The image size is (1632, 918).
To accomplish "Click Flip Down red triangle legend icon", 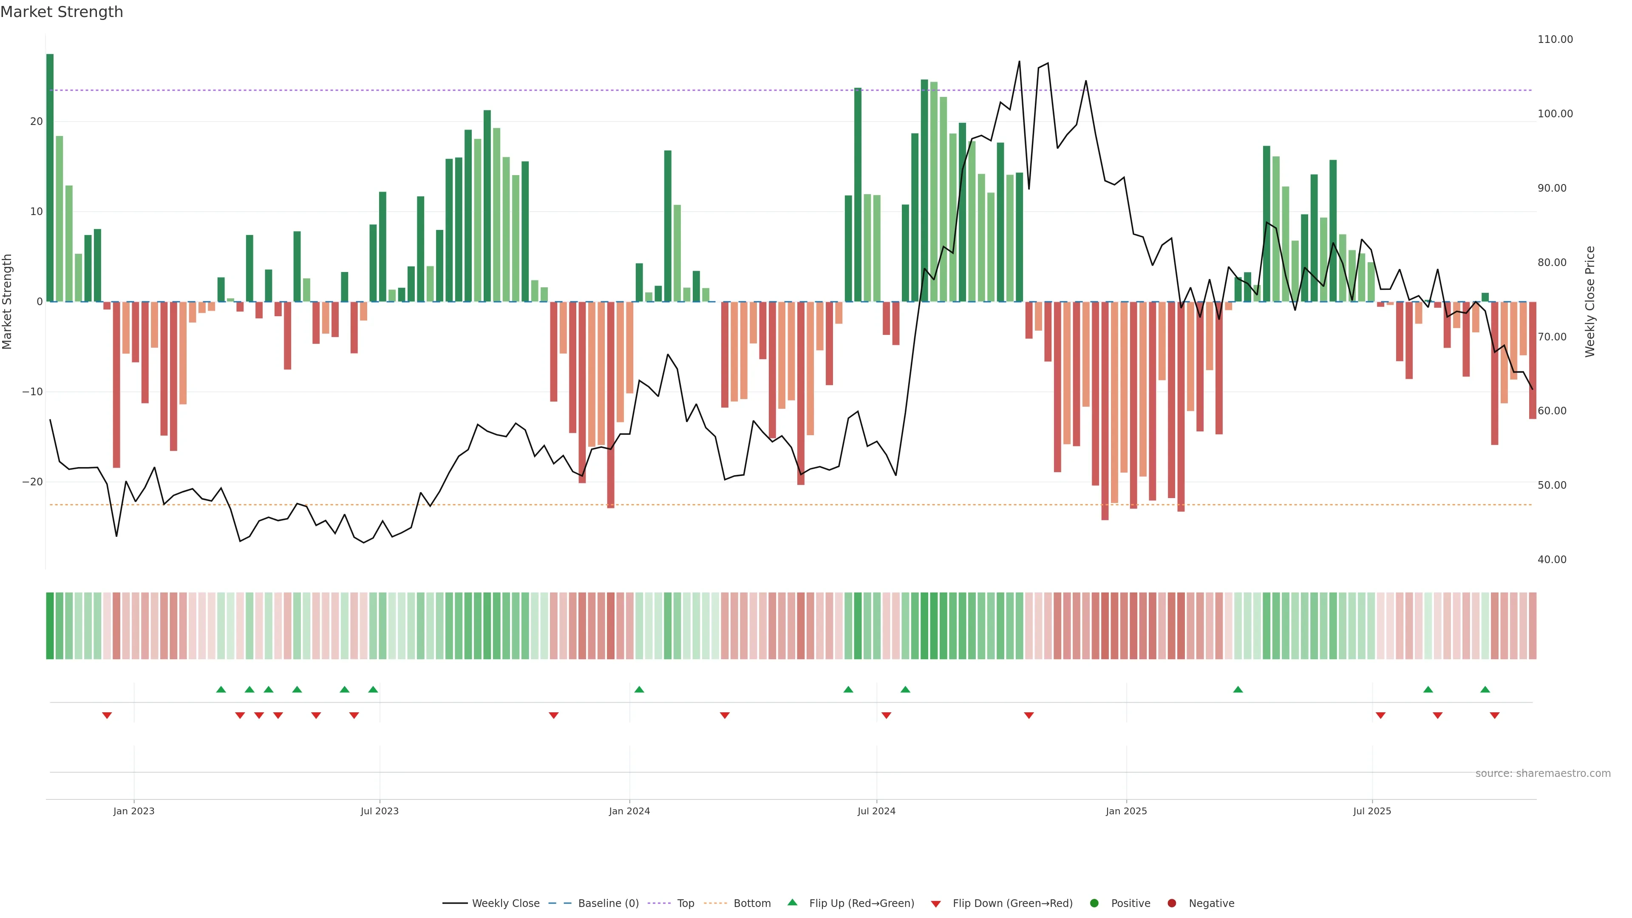I will (x=936, y=904).
